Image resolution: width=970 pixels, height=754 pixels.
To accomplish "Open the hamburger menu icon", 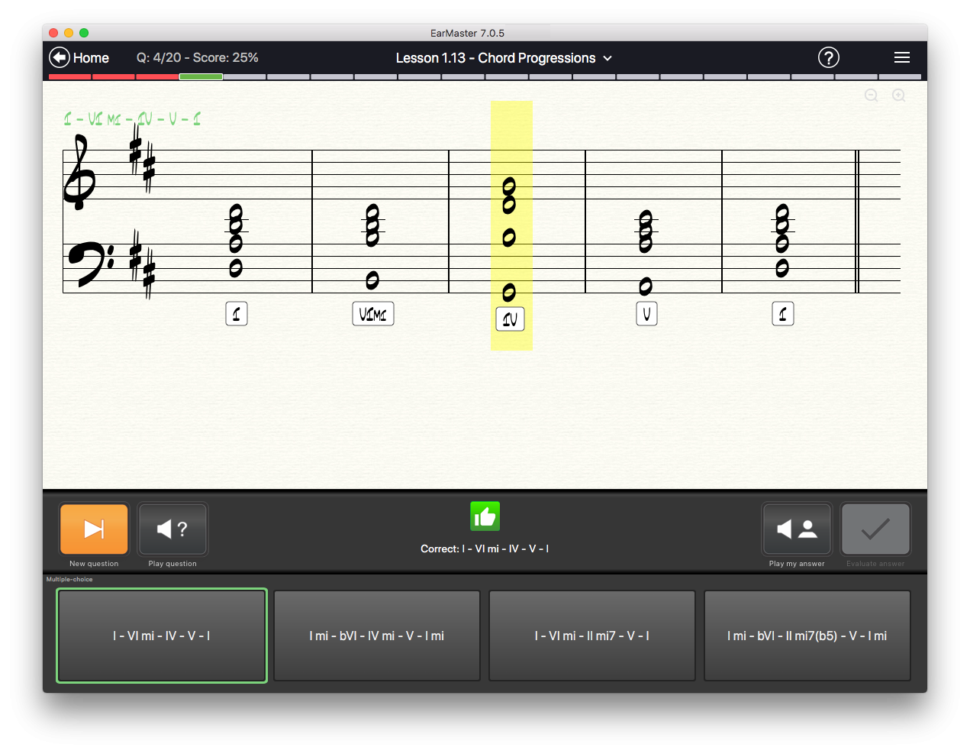I will click(901, 57).
